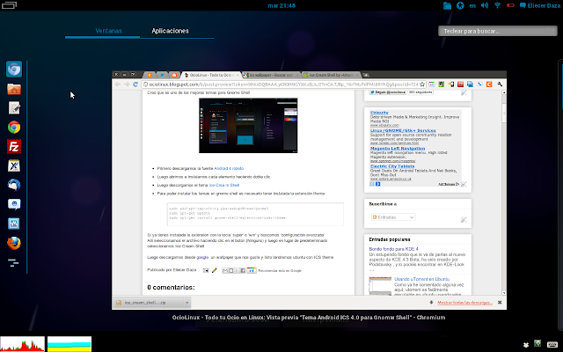Click the CPU graph at the bottom left
This screenshot has height=352, width=563.
point(22,344)
